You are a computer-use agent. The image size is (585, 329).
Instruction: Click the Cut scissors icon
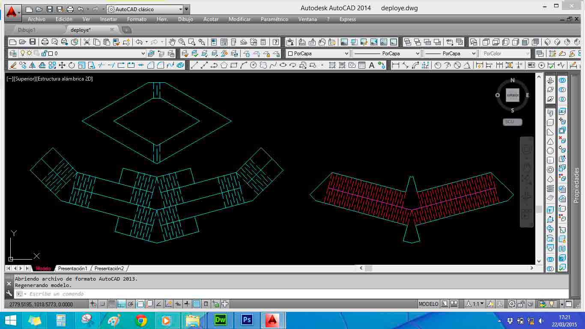87,42
